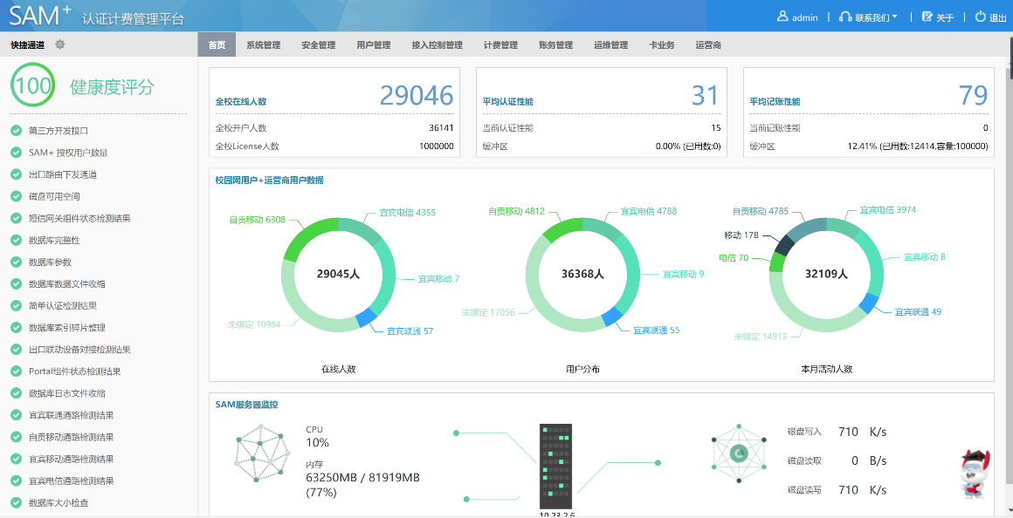Click the 退出 power icon

(x=980, y=17)
